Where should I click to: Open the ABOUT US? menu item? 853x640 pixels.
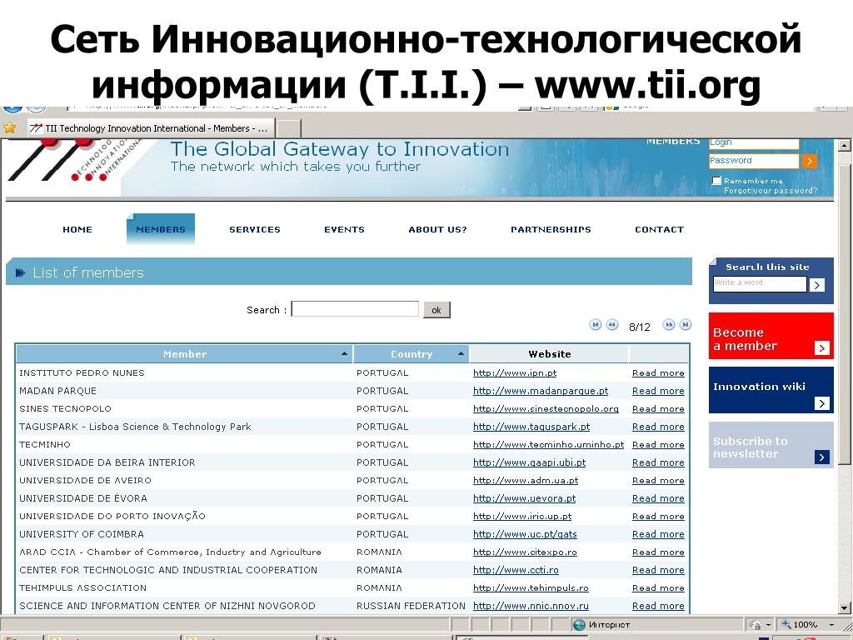(437, 230)
